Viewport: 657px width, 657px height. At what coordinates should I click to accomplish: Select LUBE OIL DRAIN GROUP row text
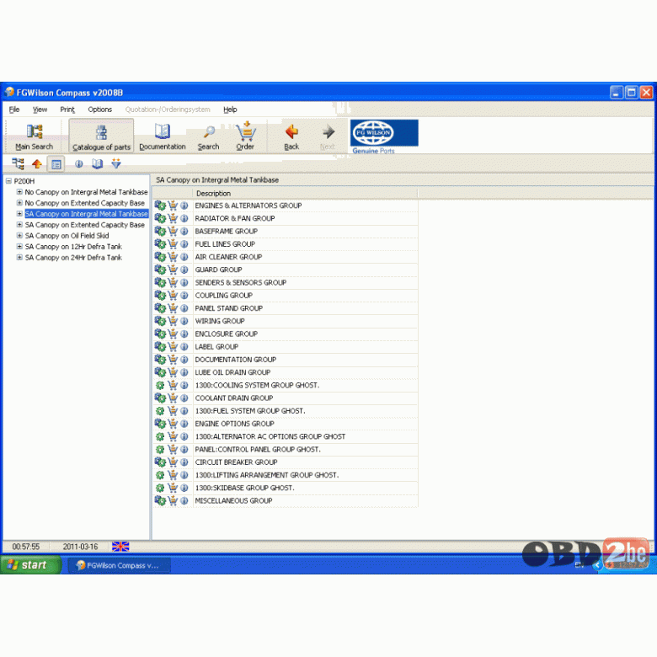pyautogui.click(x=232, y=372)
